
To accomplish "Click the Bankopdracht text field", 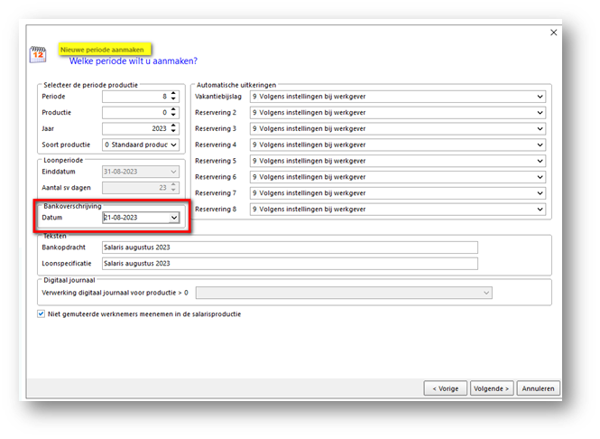I will click(x=290, y=248).
